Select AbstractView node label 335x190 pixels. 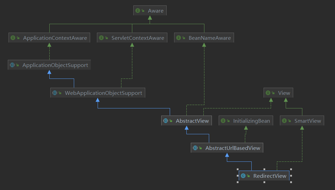pyautogui.click(x=192, y=121)
